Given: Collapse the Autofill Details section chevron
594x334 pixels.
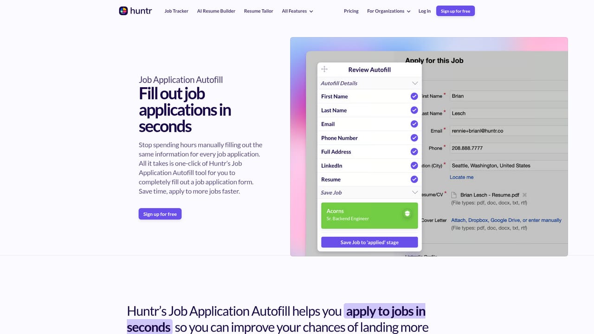Looking at the screenshot, I should (x=415, y=83).
